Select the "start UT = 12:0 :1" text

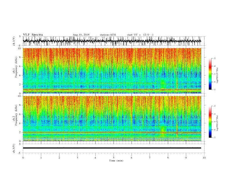click(x=140, y=35)
